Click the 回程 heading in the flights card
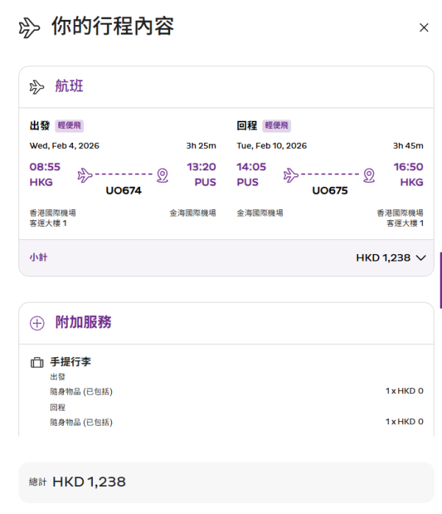The width and height of the screenshot is (442, 514). (247, 125)
